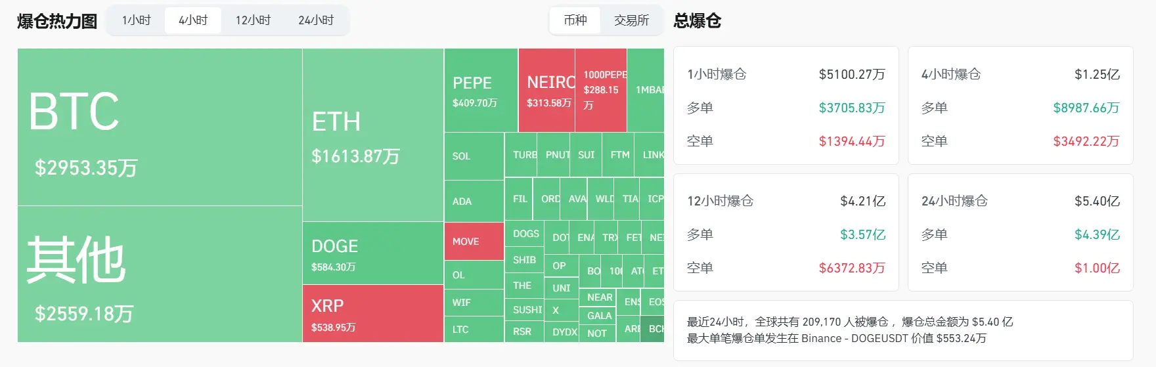The width and height of the screenshot is (1156, 367).
Task: Click the SOL heatmap tile
Action: tap(474, 156)
